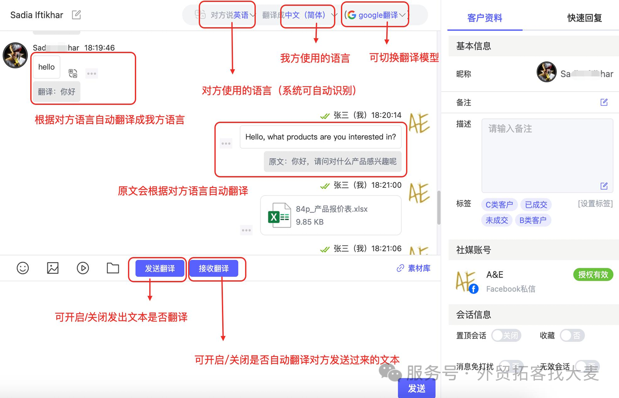This screenshot has height=398, width=619.
Task: Open the google翻译 model dropdown
Action: pyautogui.click(x=376, y=15)
